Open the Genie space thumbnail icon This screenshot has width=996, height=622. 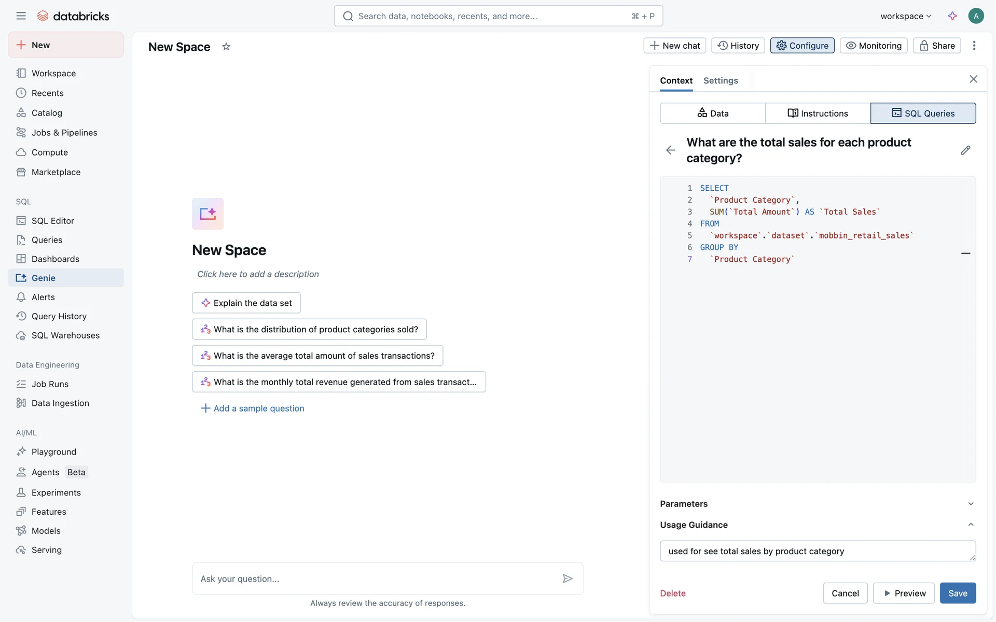(x=208, y=214)
